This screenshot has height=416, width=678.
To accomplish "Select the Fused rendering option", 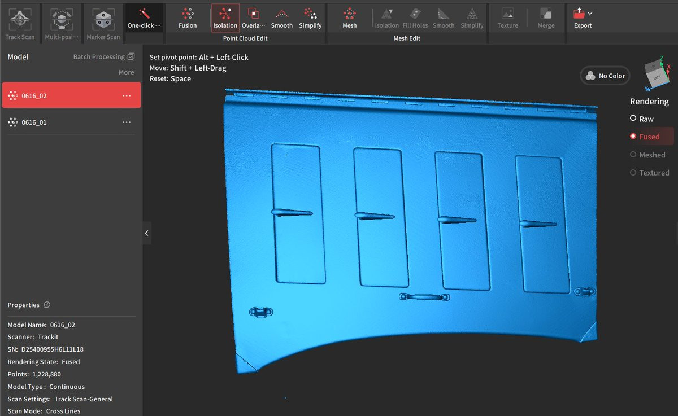I will pyautogui.click(x=633, y=137).
